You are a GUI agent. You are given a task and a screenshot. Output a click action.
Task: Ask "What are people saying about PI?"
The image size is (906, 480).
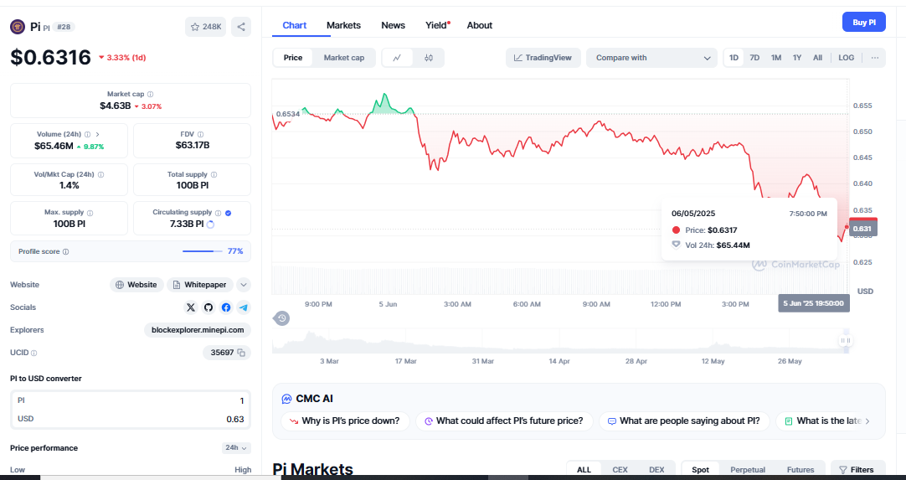(684, 421)
